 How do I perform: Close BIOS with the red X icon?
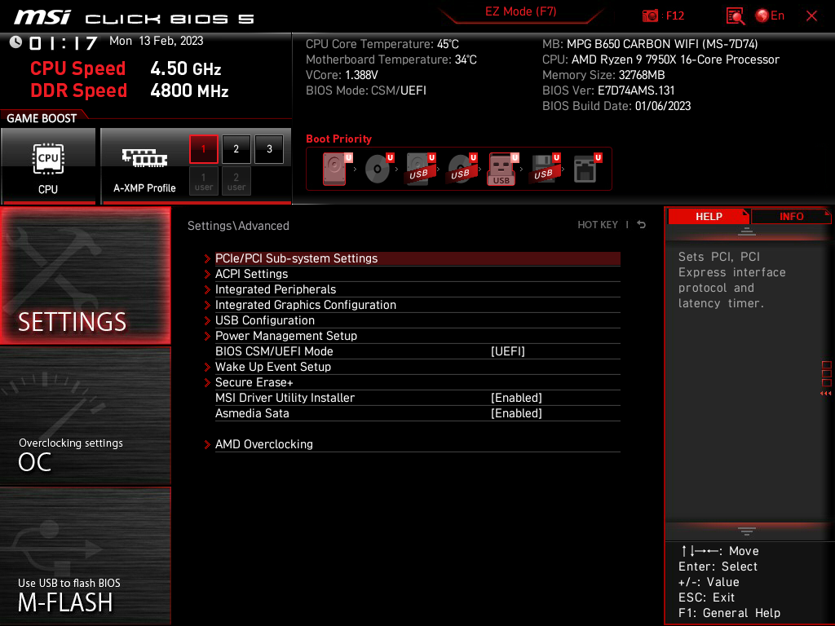[811, 16]
